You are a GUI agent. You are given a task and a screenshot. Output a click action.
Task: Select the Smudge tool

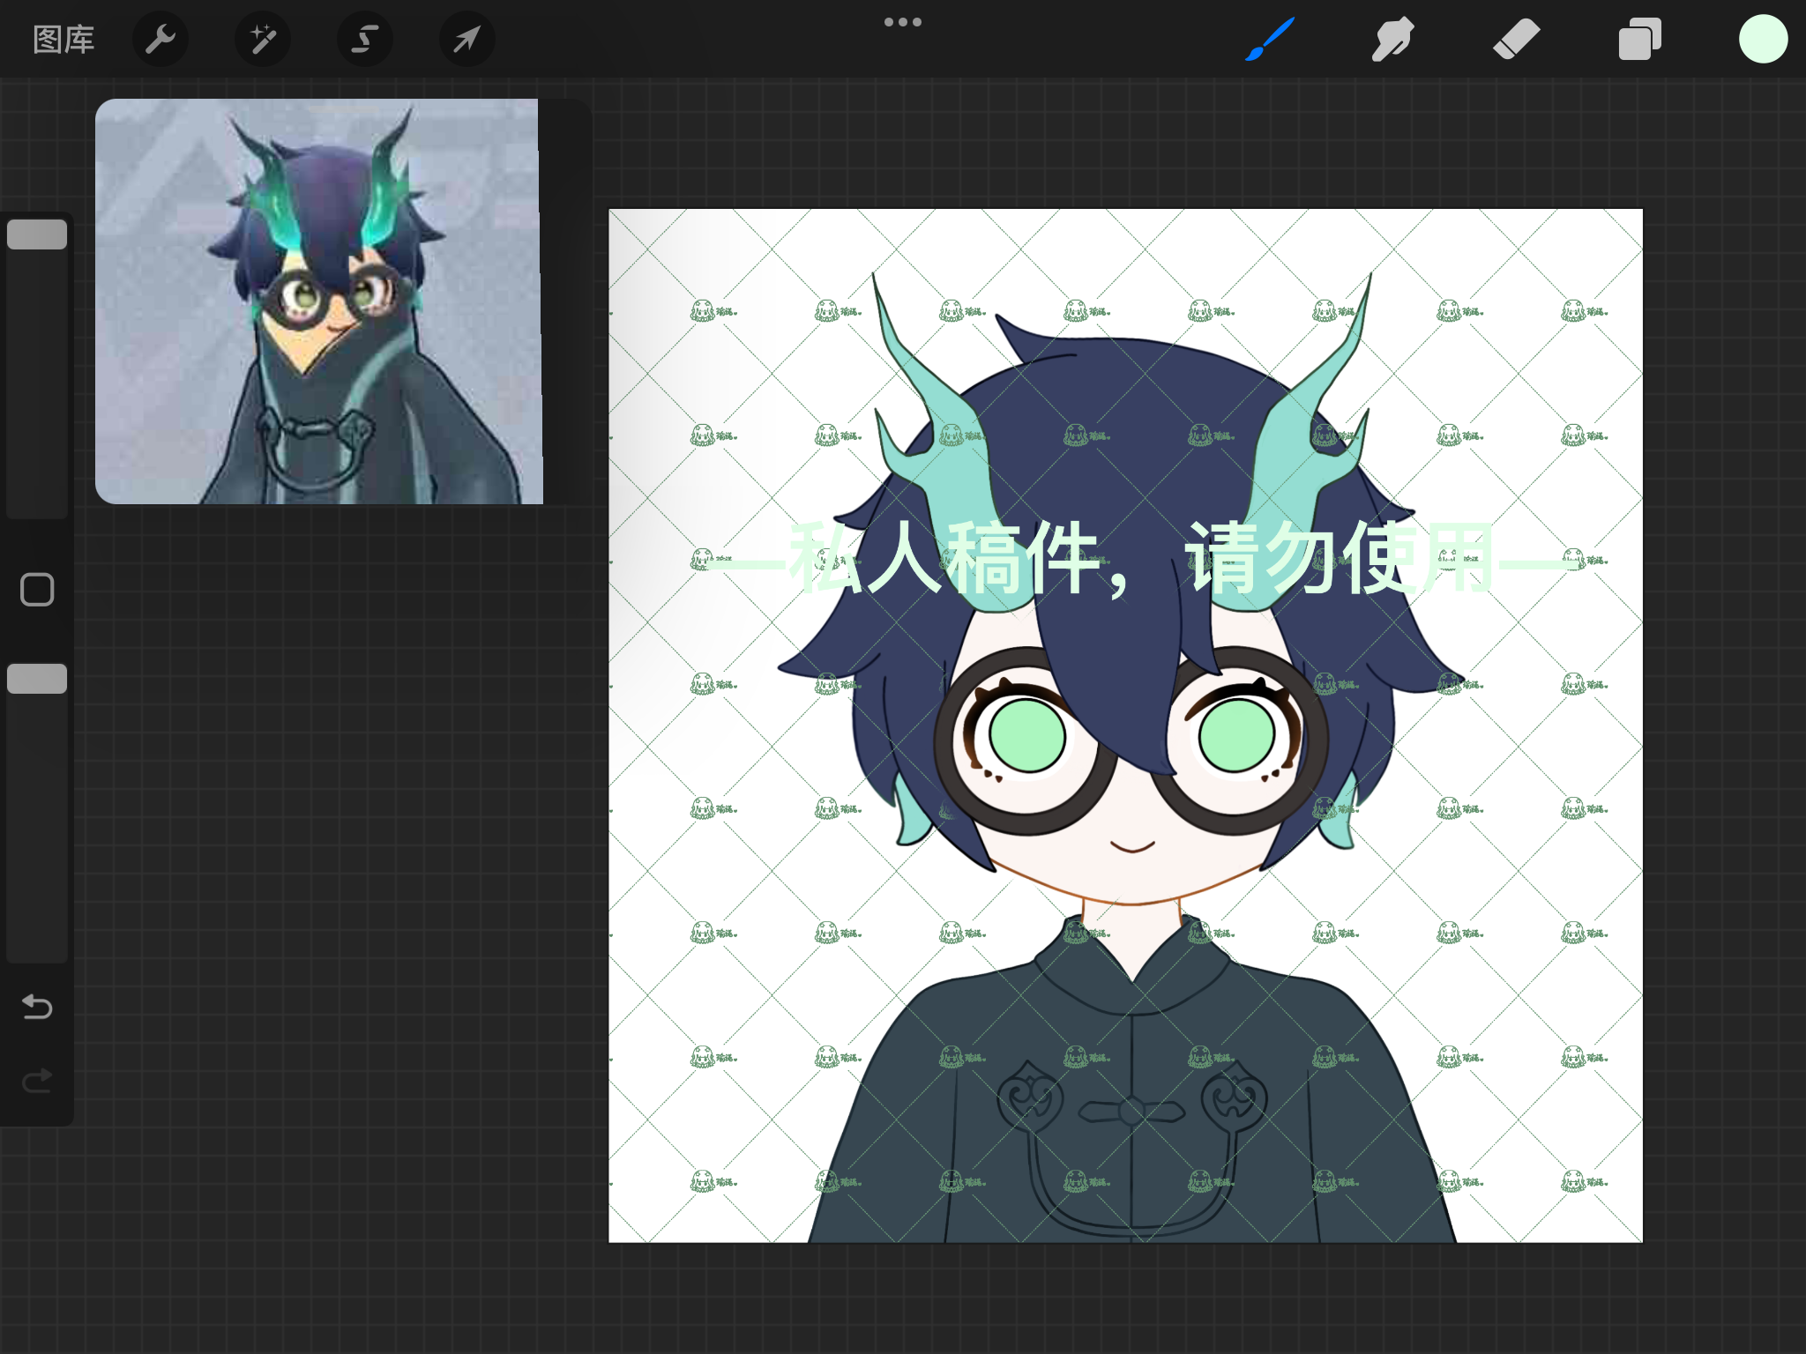[x=1393, y=40]
